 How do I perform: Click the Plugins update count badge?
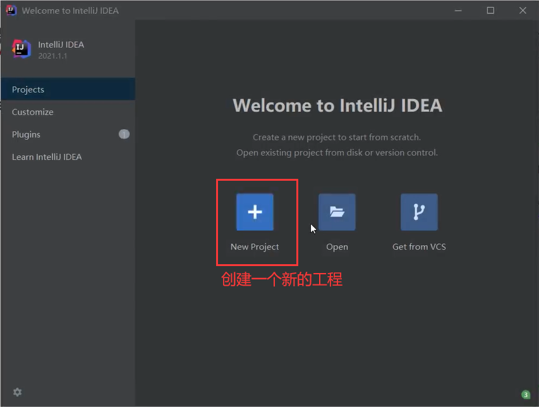coord(124,134)
